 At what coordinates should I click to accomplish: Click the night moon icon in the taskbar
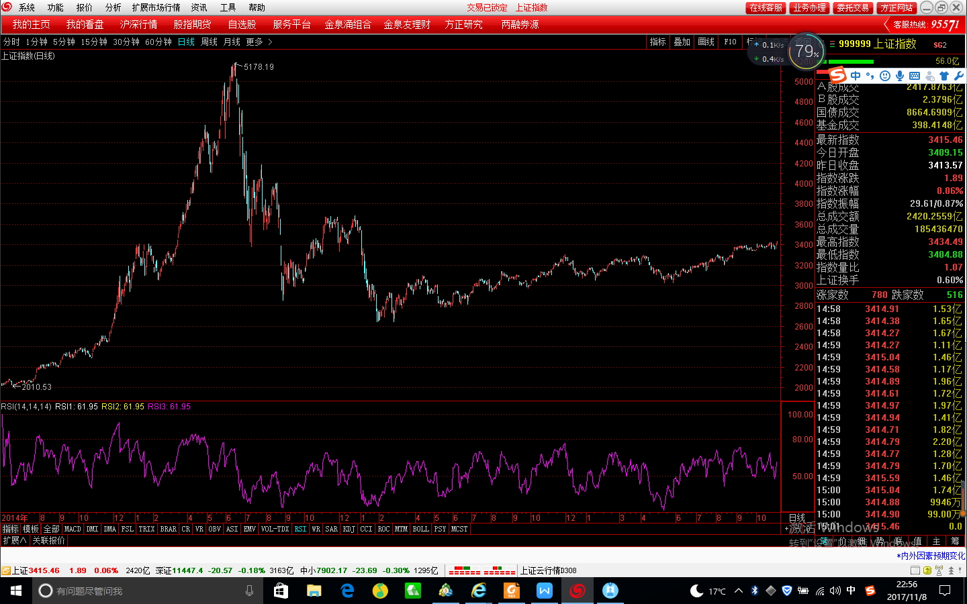pos(697,591)
